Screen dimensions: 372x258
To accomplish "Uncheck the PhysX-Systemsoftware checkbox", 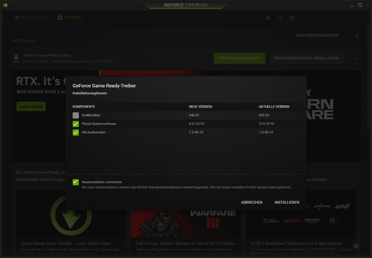I will pyautogui.click(x=76, y=124).
